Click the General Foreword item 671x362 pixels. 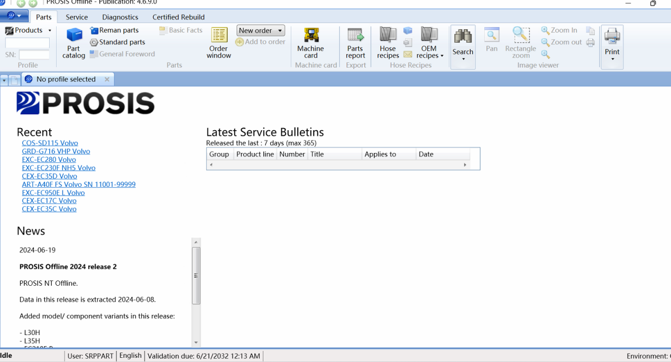(122, 53)
